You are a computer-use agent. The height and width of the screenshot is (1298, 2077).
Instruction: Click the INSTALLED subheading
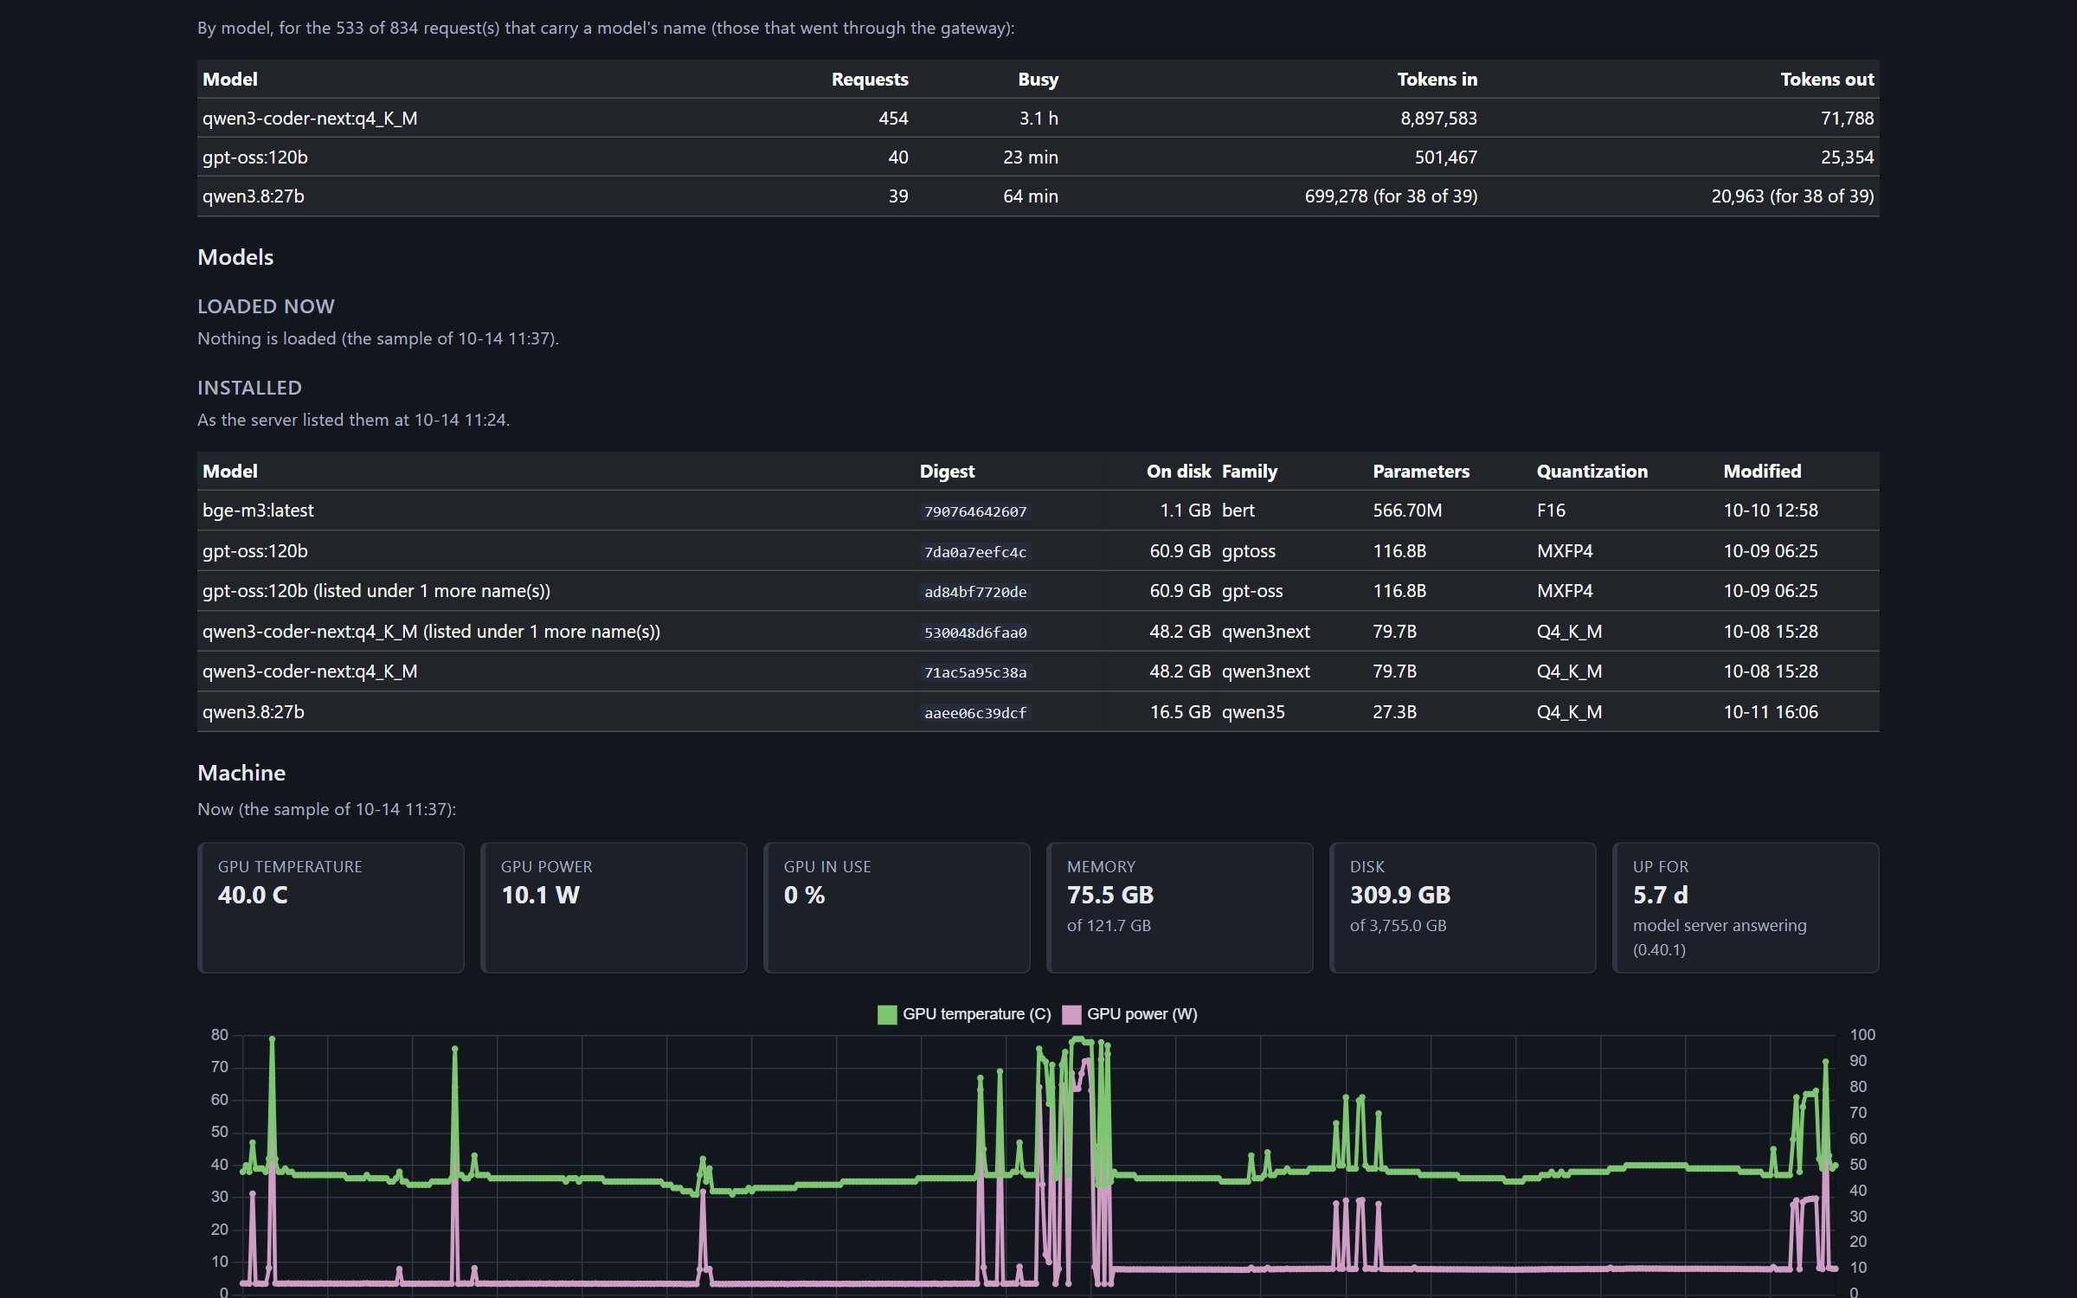pos(249,388)
